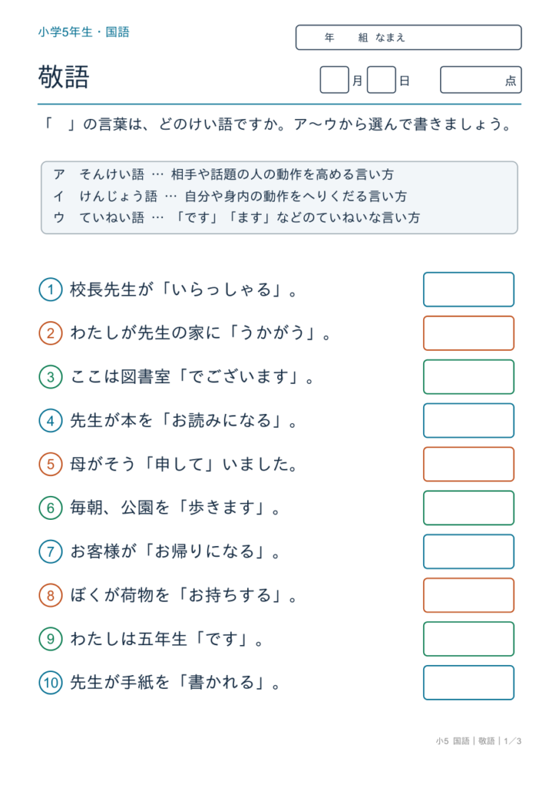Image resolution: width=559 pixels, height=791 pixels.
Task: Click the score box labeled 点
Action: click(x=481, y=80)
